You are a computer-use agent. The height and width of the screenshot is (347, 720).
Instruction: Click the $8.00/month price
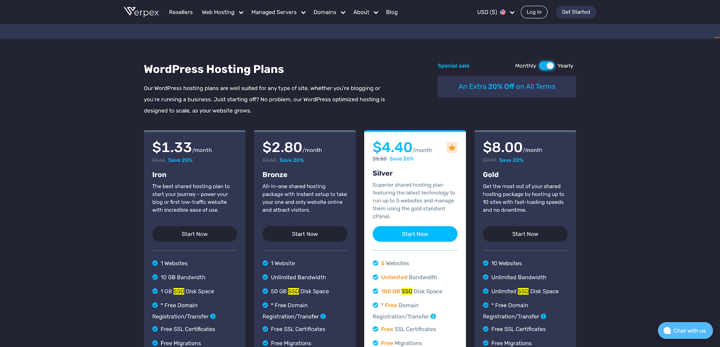[x=513, y=147]
